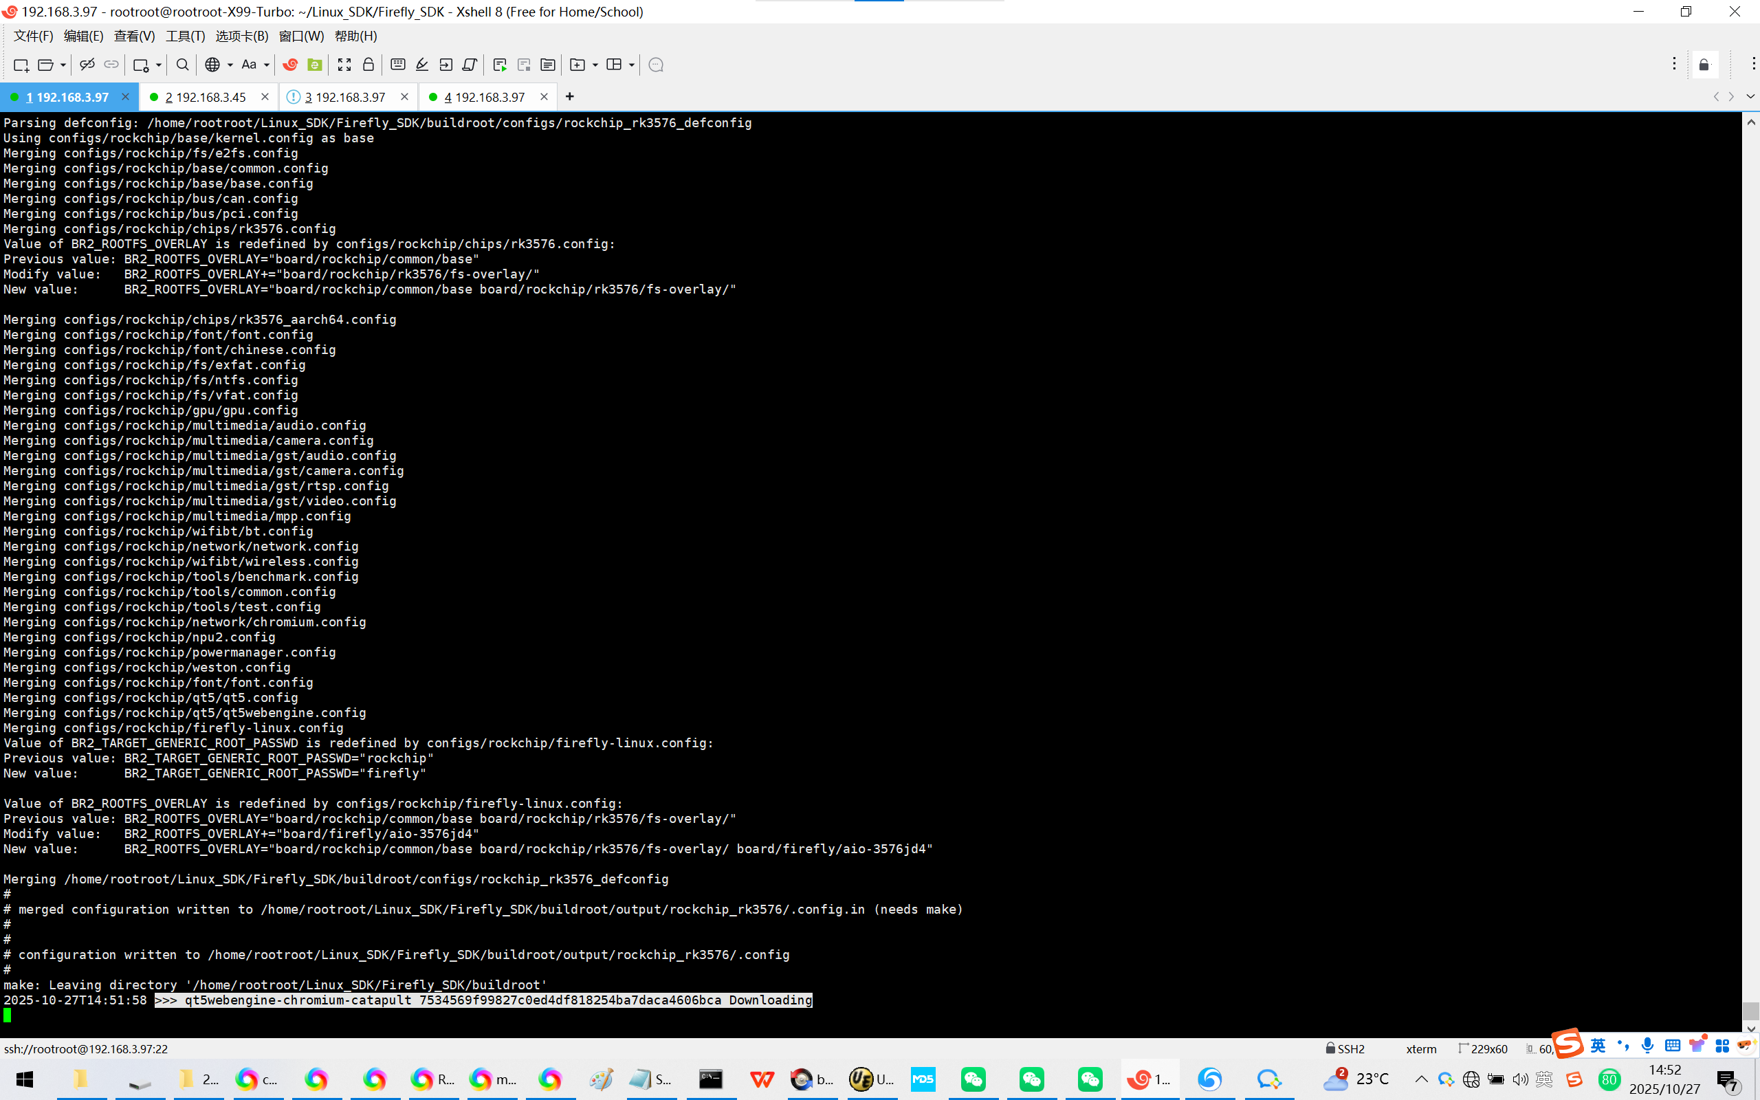Open the 工具(T) menu
The height and width of the screenshot is (1100, 1760).
point(185,36)
